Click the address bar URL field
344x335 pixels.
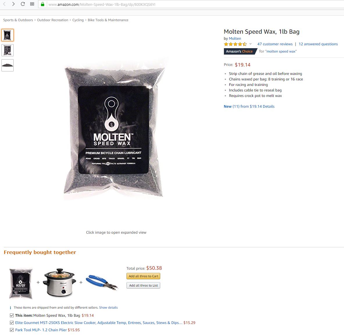click(193, 4)
